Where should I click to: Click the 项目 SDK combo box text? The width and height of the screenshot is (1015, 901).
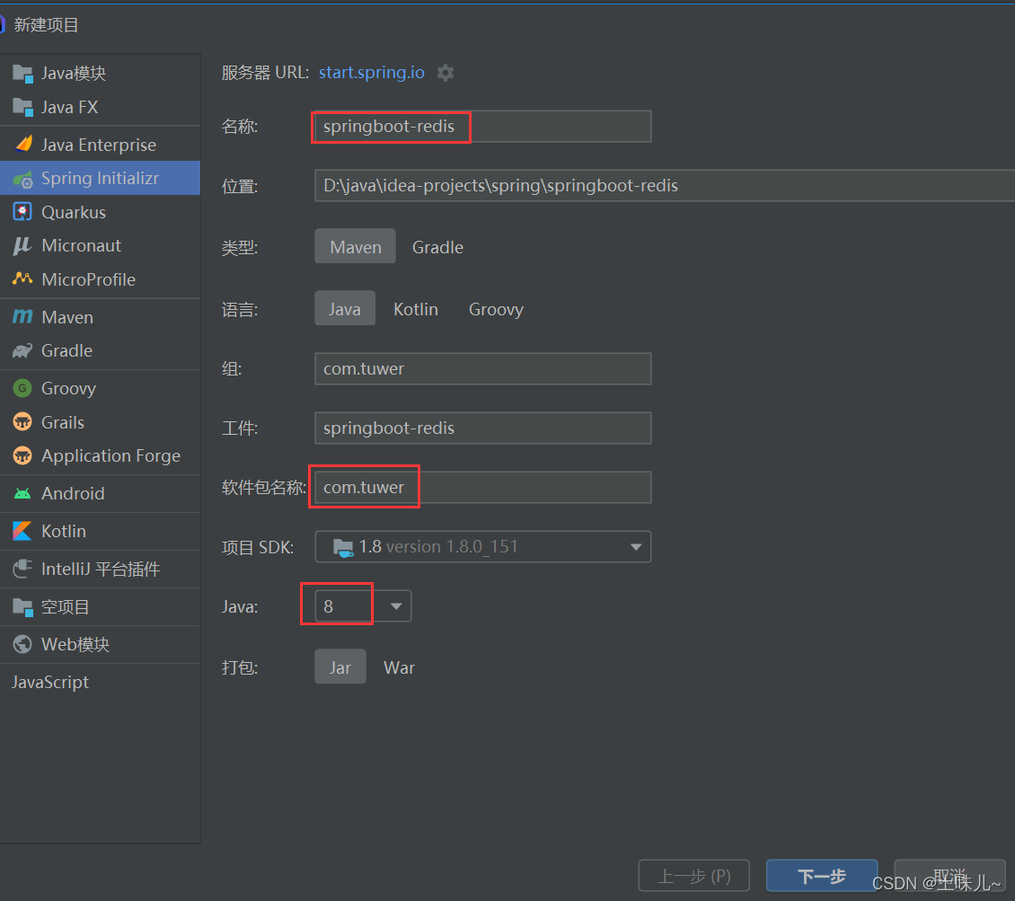(x=438, y=547)
